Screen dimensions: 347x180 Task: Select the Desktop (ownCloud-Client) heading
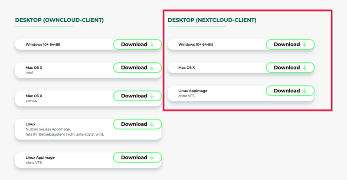[x=59, y=20]
